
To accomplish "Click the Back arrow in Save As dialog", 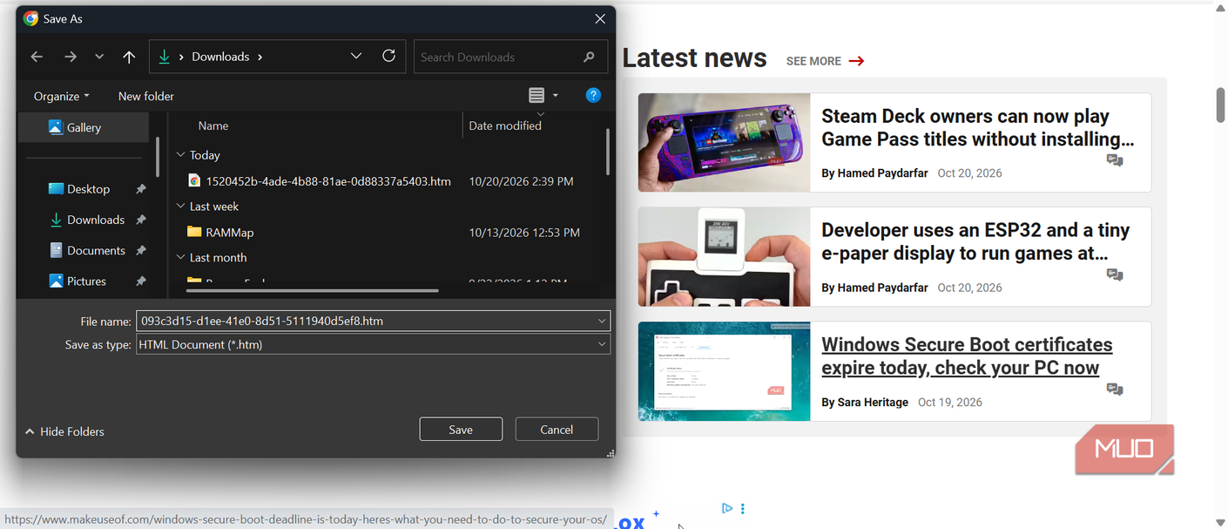I will [37, 57].
